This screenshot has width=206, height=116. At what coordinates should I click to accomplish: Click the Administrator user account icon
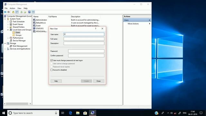34,20
